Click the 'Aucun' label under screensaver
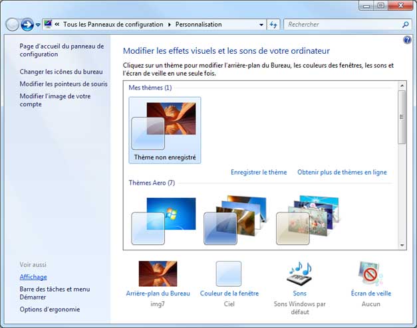Screen dimensions: 417x328 (x=371, y=304)
